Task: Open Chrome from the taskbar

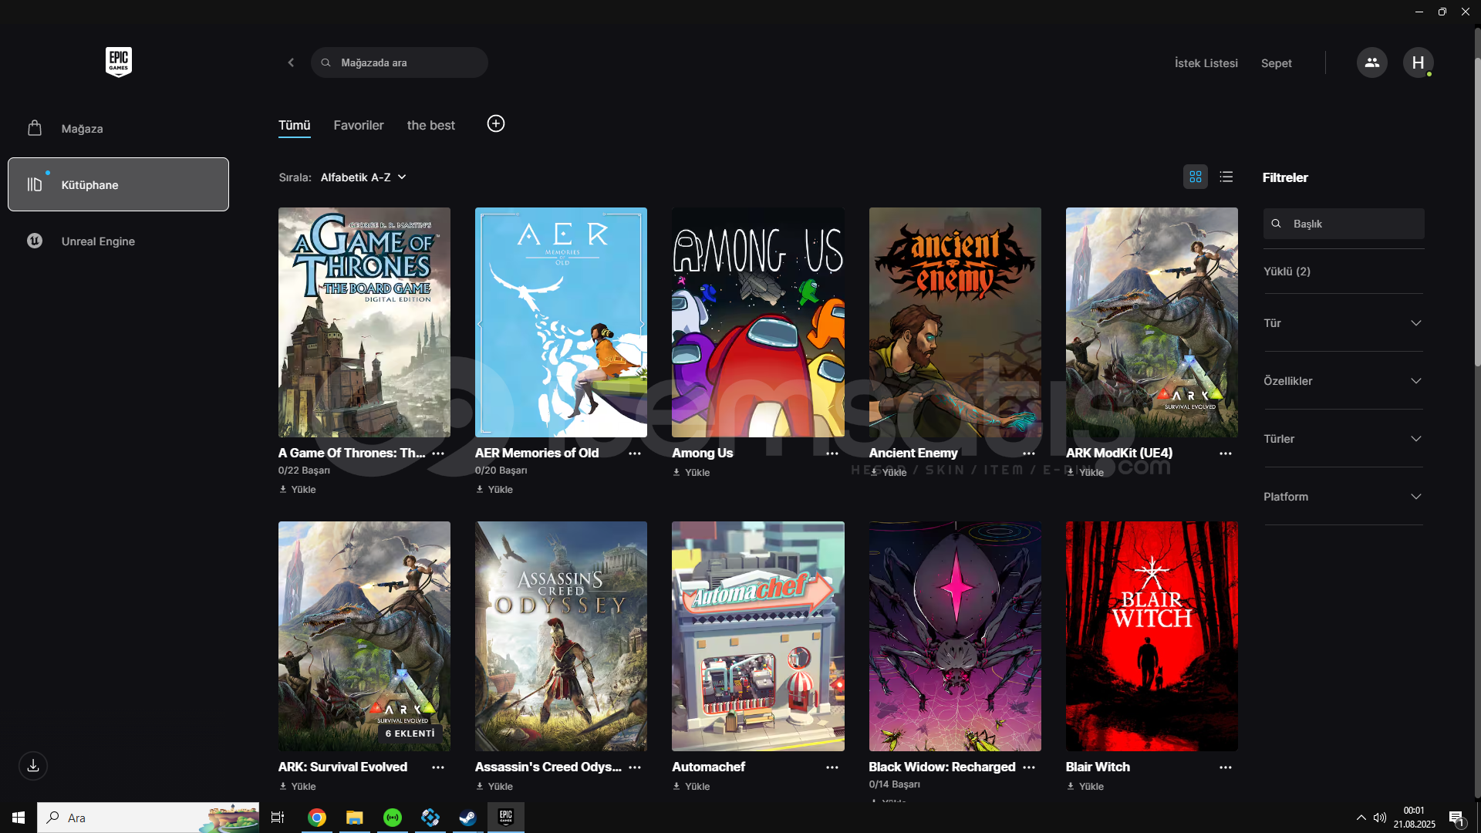Action: point(317,818)
